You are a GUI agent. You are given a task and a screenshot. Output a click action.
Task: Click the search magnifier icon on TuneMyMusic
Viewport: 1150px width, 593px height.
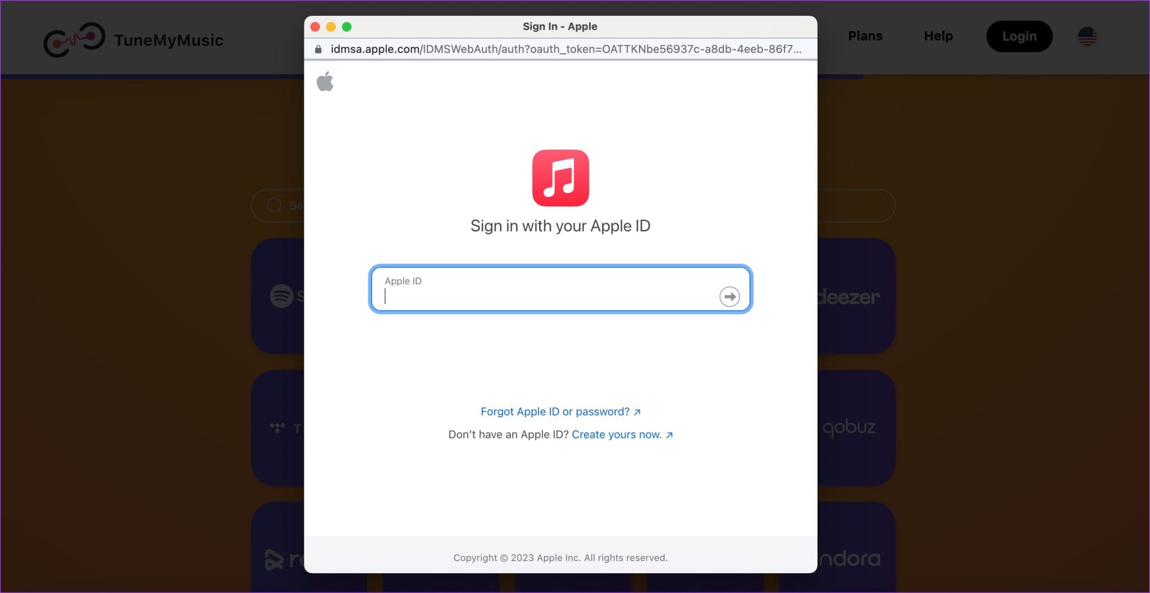[274, 206]
